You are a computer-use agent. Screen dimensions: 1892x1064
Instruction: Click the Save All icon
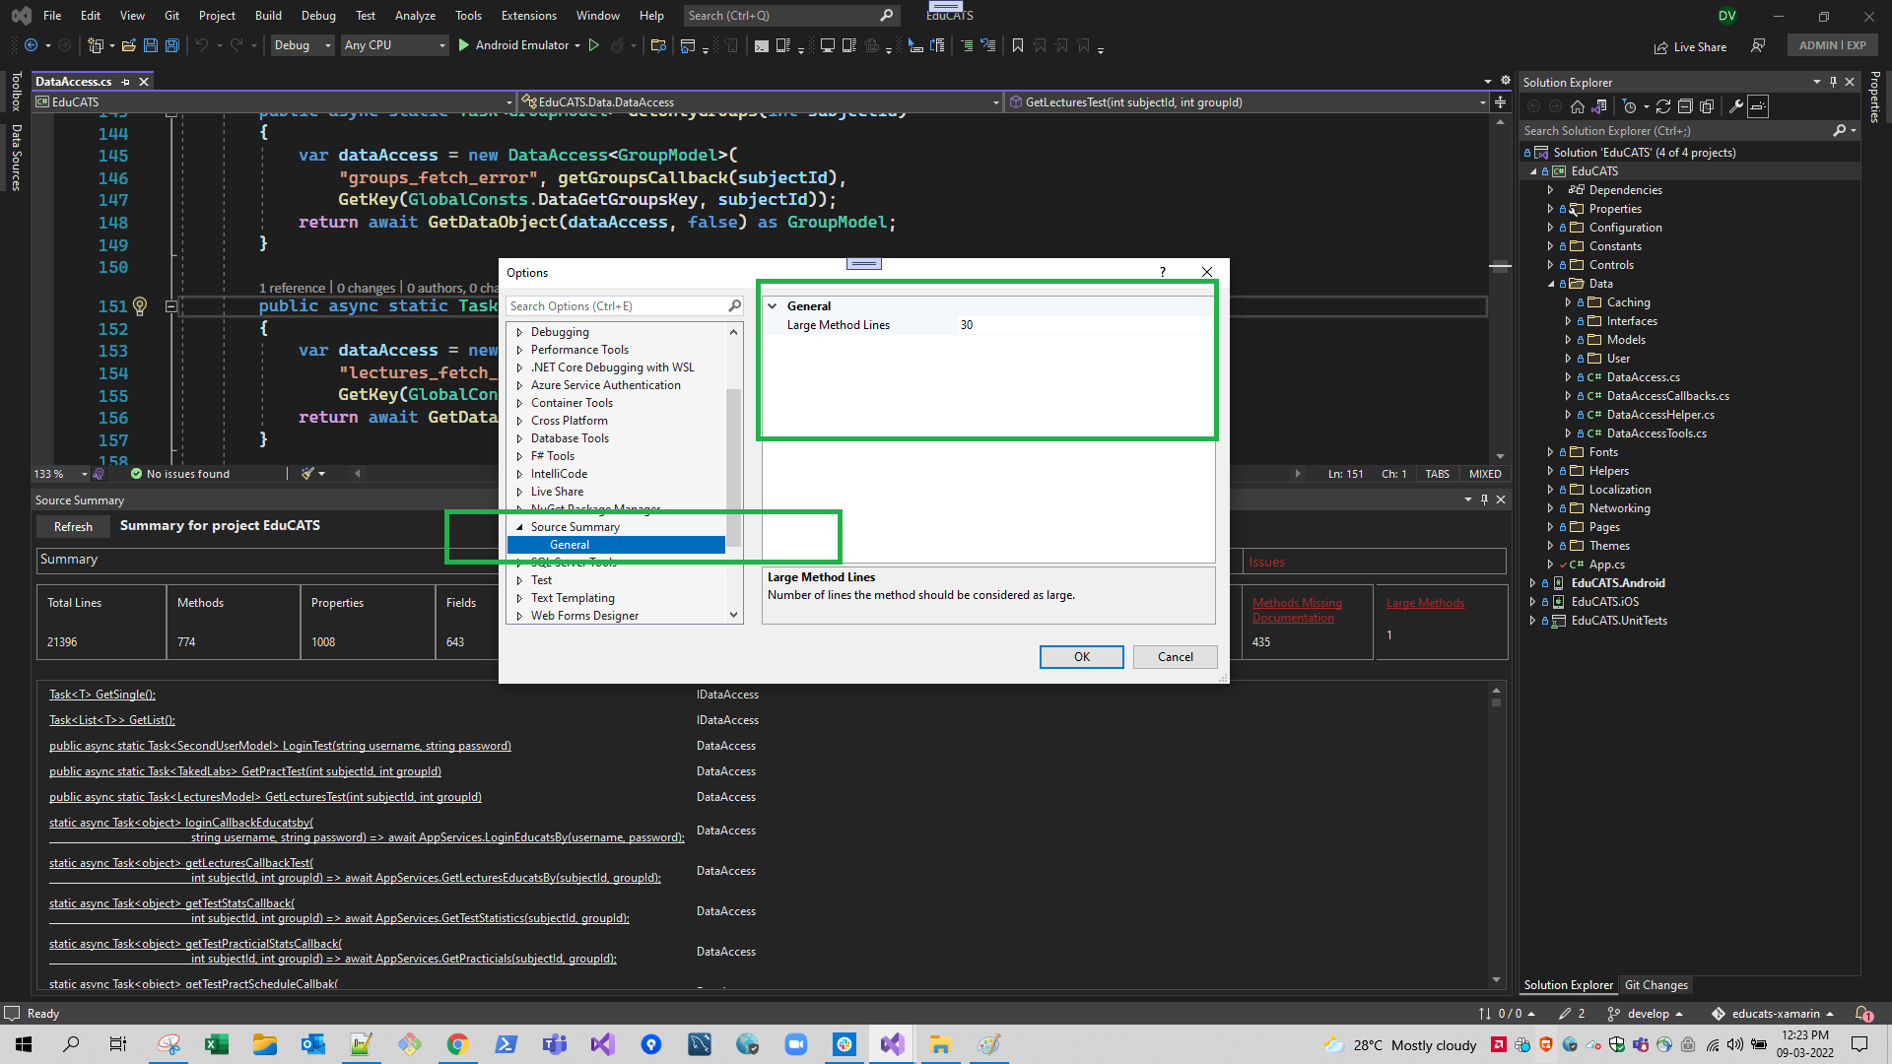[172, 45]
